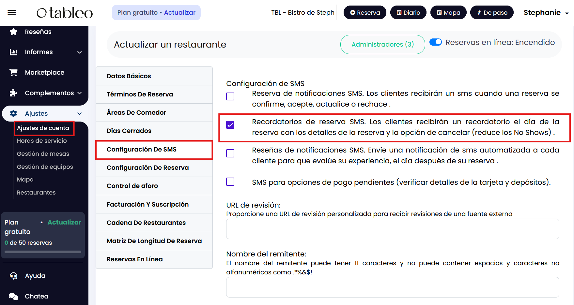Viewport: 574px width, 305px height.
Task: Open Matriz De Longitud De Reserva tab
Action: coord(154,241)
